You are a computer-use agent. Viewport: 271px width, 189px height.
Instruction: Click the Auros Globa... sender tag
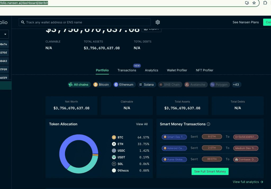pyautogui.click(x=174, y=159)
